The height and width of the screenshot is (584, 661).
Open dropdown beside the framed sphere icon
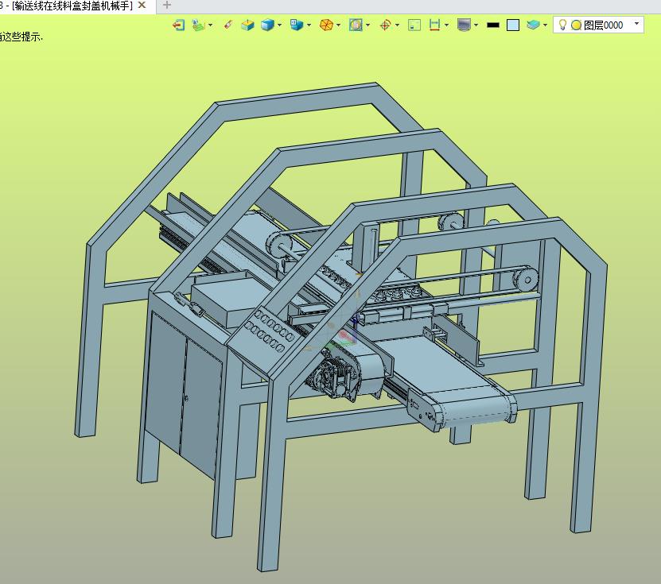[x=368, y=25]
